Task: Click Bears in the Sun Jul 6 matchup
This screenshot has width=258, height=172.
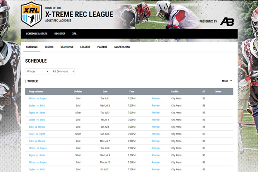Action: click(32, 134)
